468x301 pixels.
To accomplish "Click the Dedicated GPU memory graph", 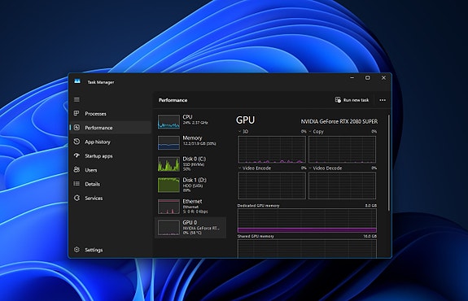I will click(307, 220).
